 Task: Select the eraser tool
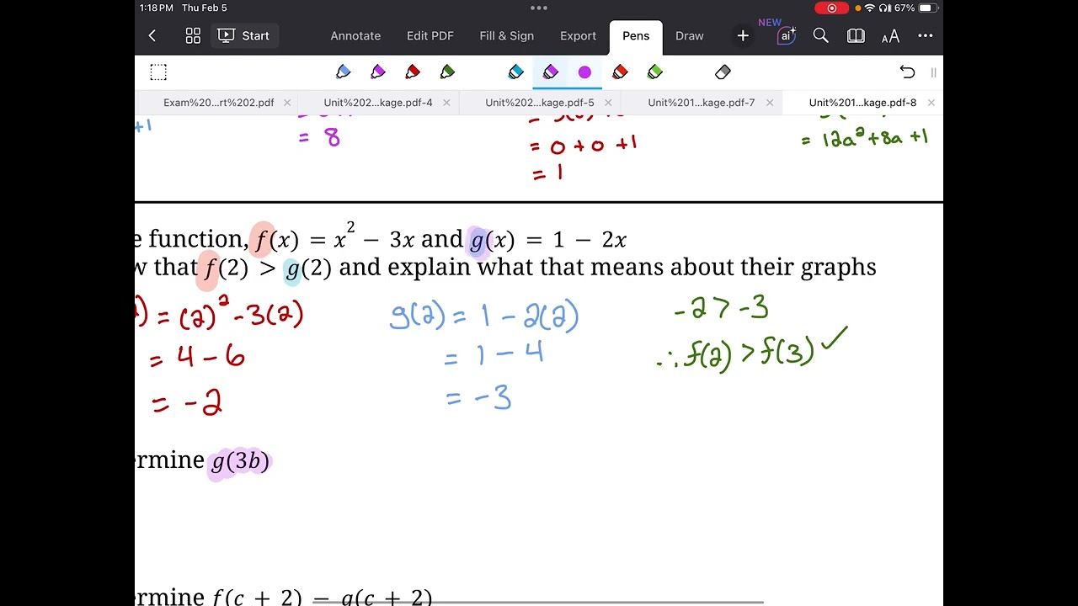[x=723, y=72]
